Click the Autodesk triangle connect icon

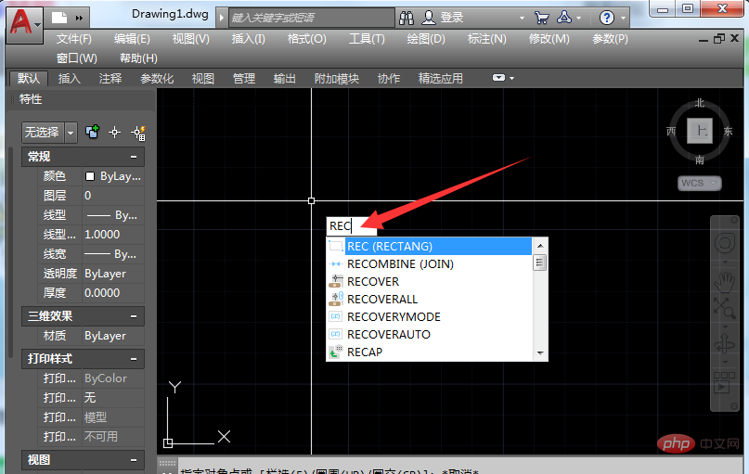coord(564,18)
